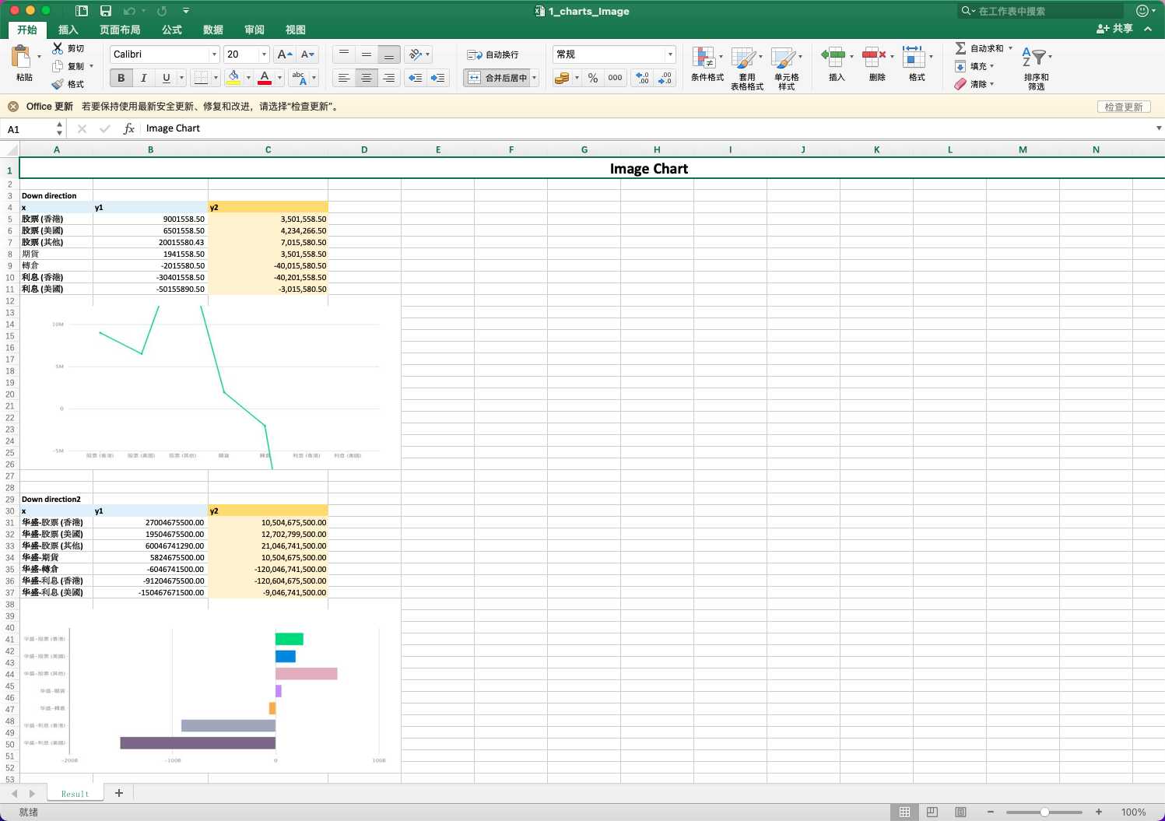The width and height of the screenshot is (1165, 821).
Task: Click the 共享 share button
Action: point(1114,29)
